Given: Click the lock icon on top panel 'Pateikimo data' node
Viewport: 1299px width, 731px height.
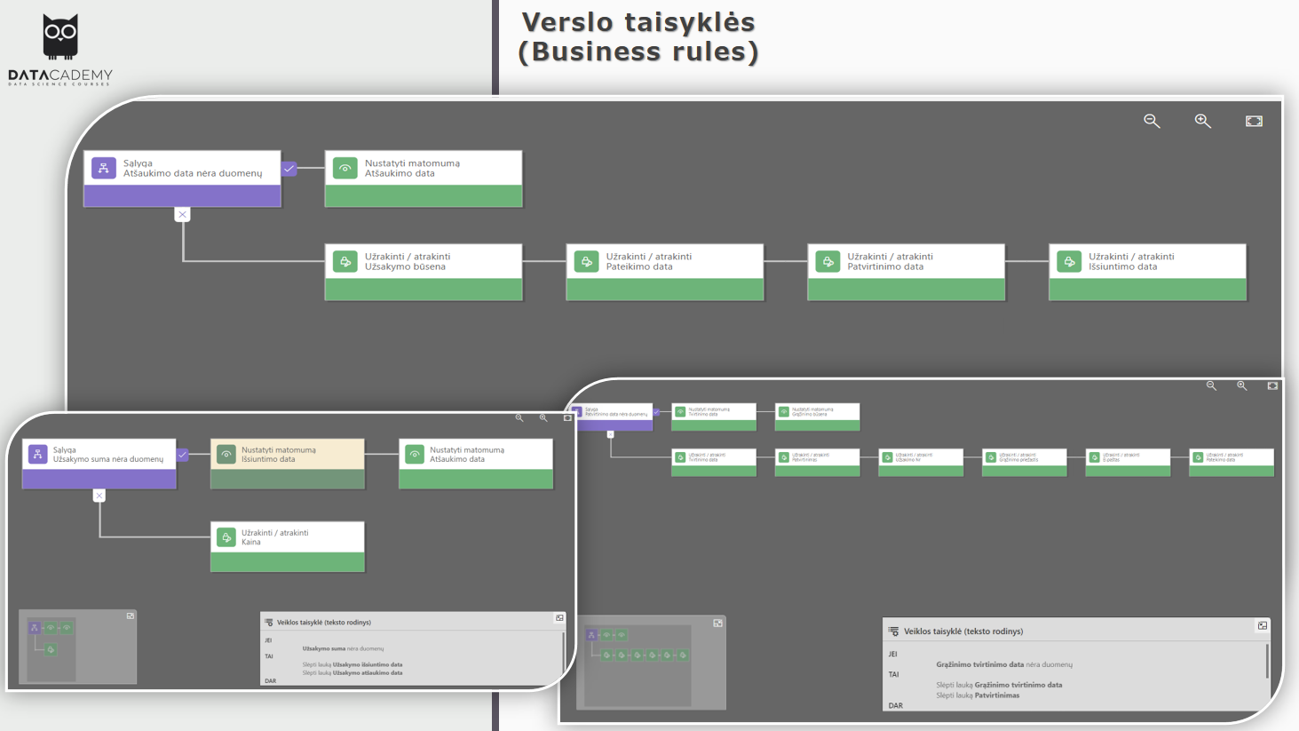Looking at the screenshot, I should (x=587, y=261).
